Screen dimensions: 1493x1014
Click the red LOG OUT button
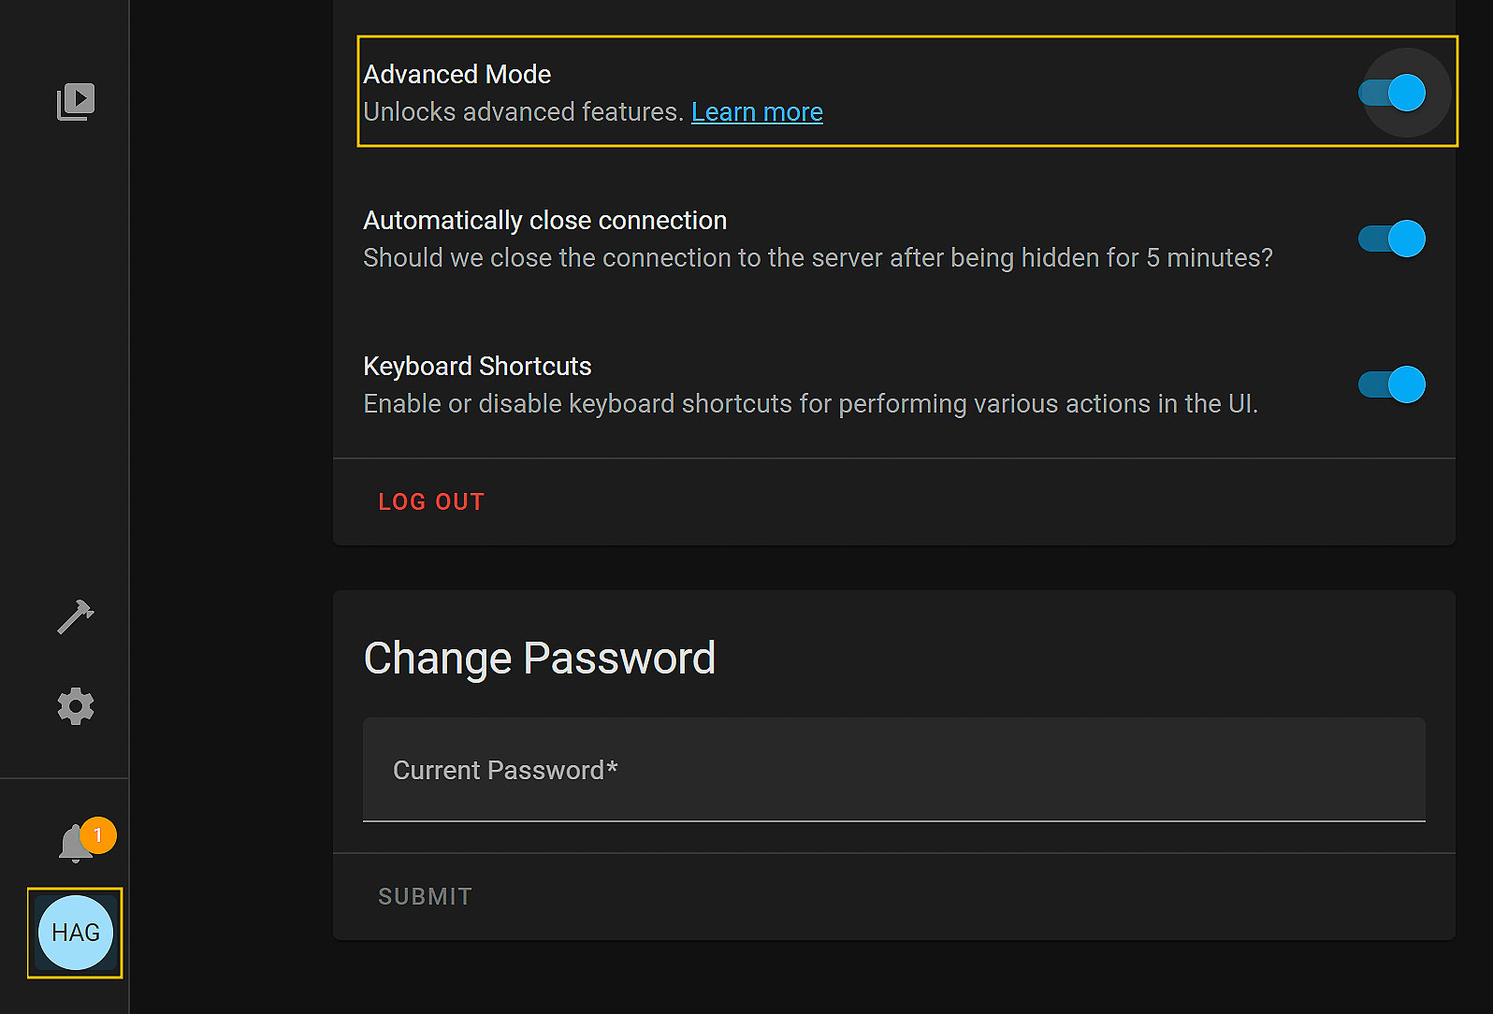click(x=431, y=502)
